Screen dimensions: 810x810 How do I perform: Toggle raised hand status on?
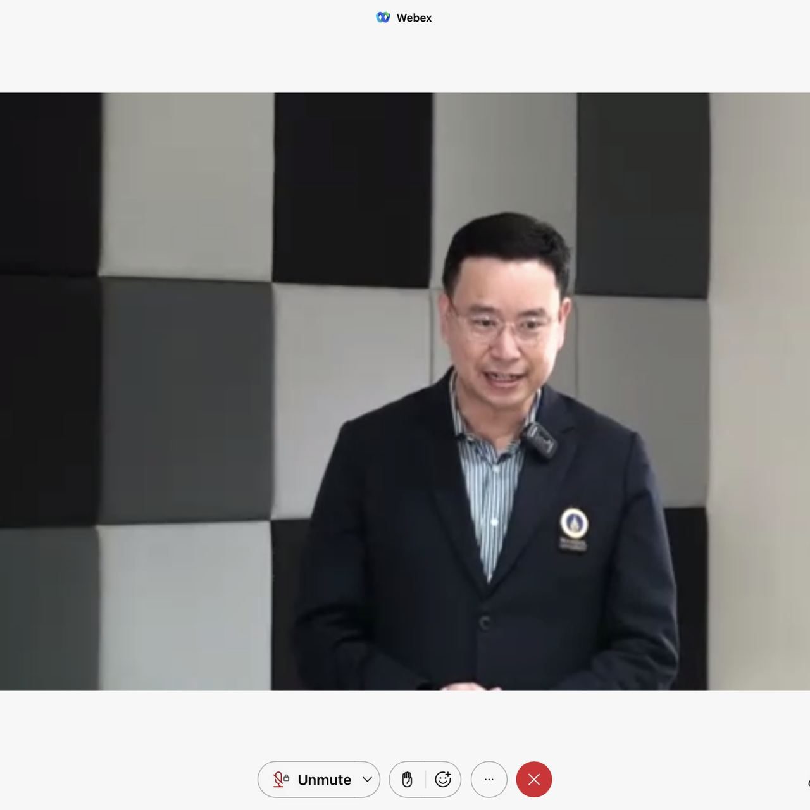[x=407, y=780]
